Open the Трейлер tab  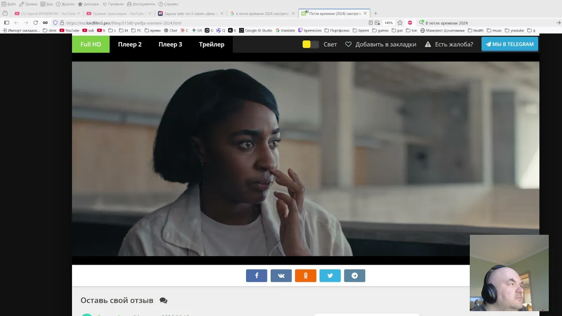click(x=212, y=44)
